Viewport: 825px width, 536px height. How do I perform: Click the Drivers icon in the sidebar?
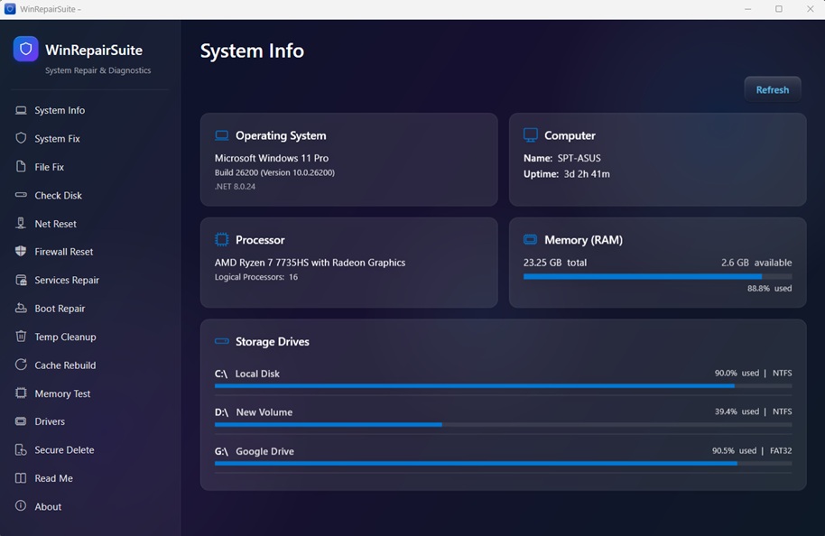pos(20,420)
